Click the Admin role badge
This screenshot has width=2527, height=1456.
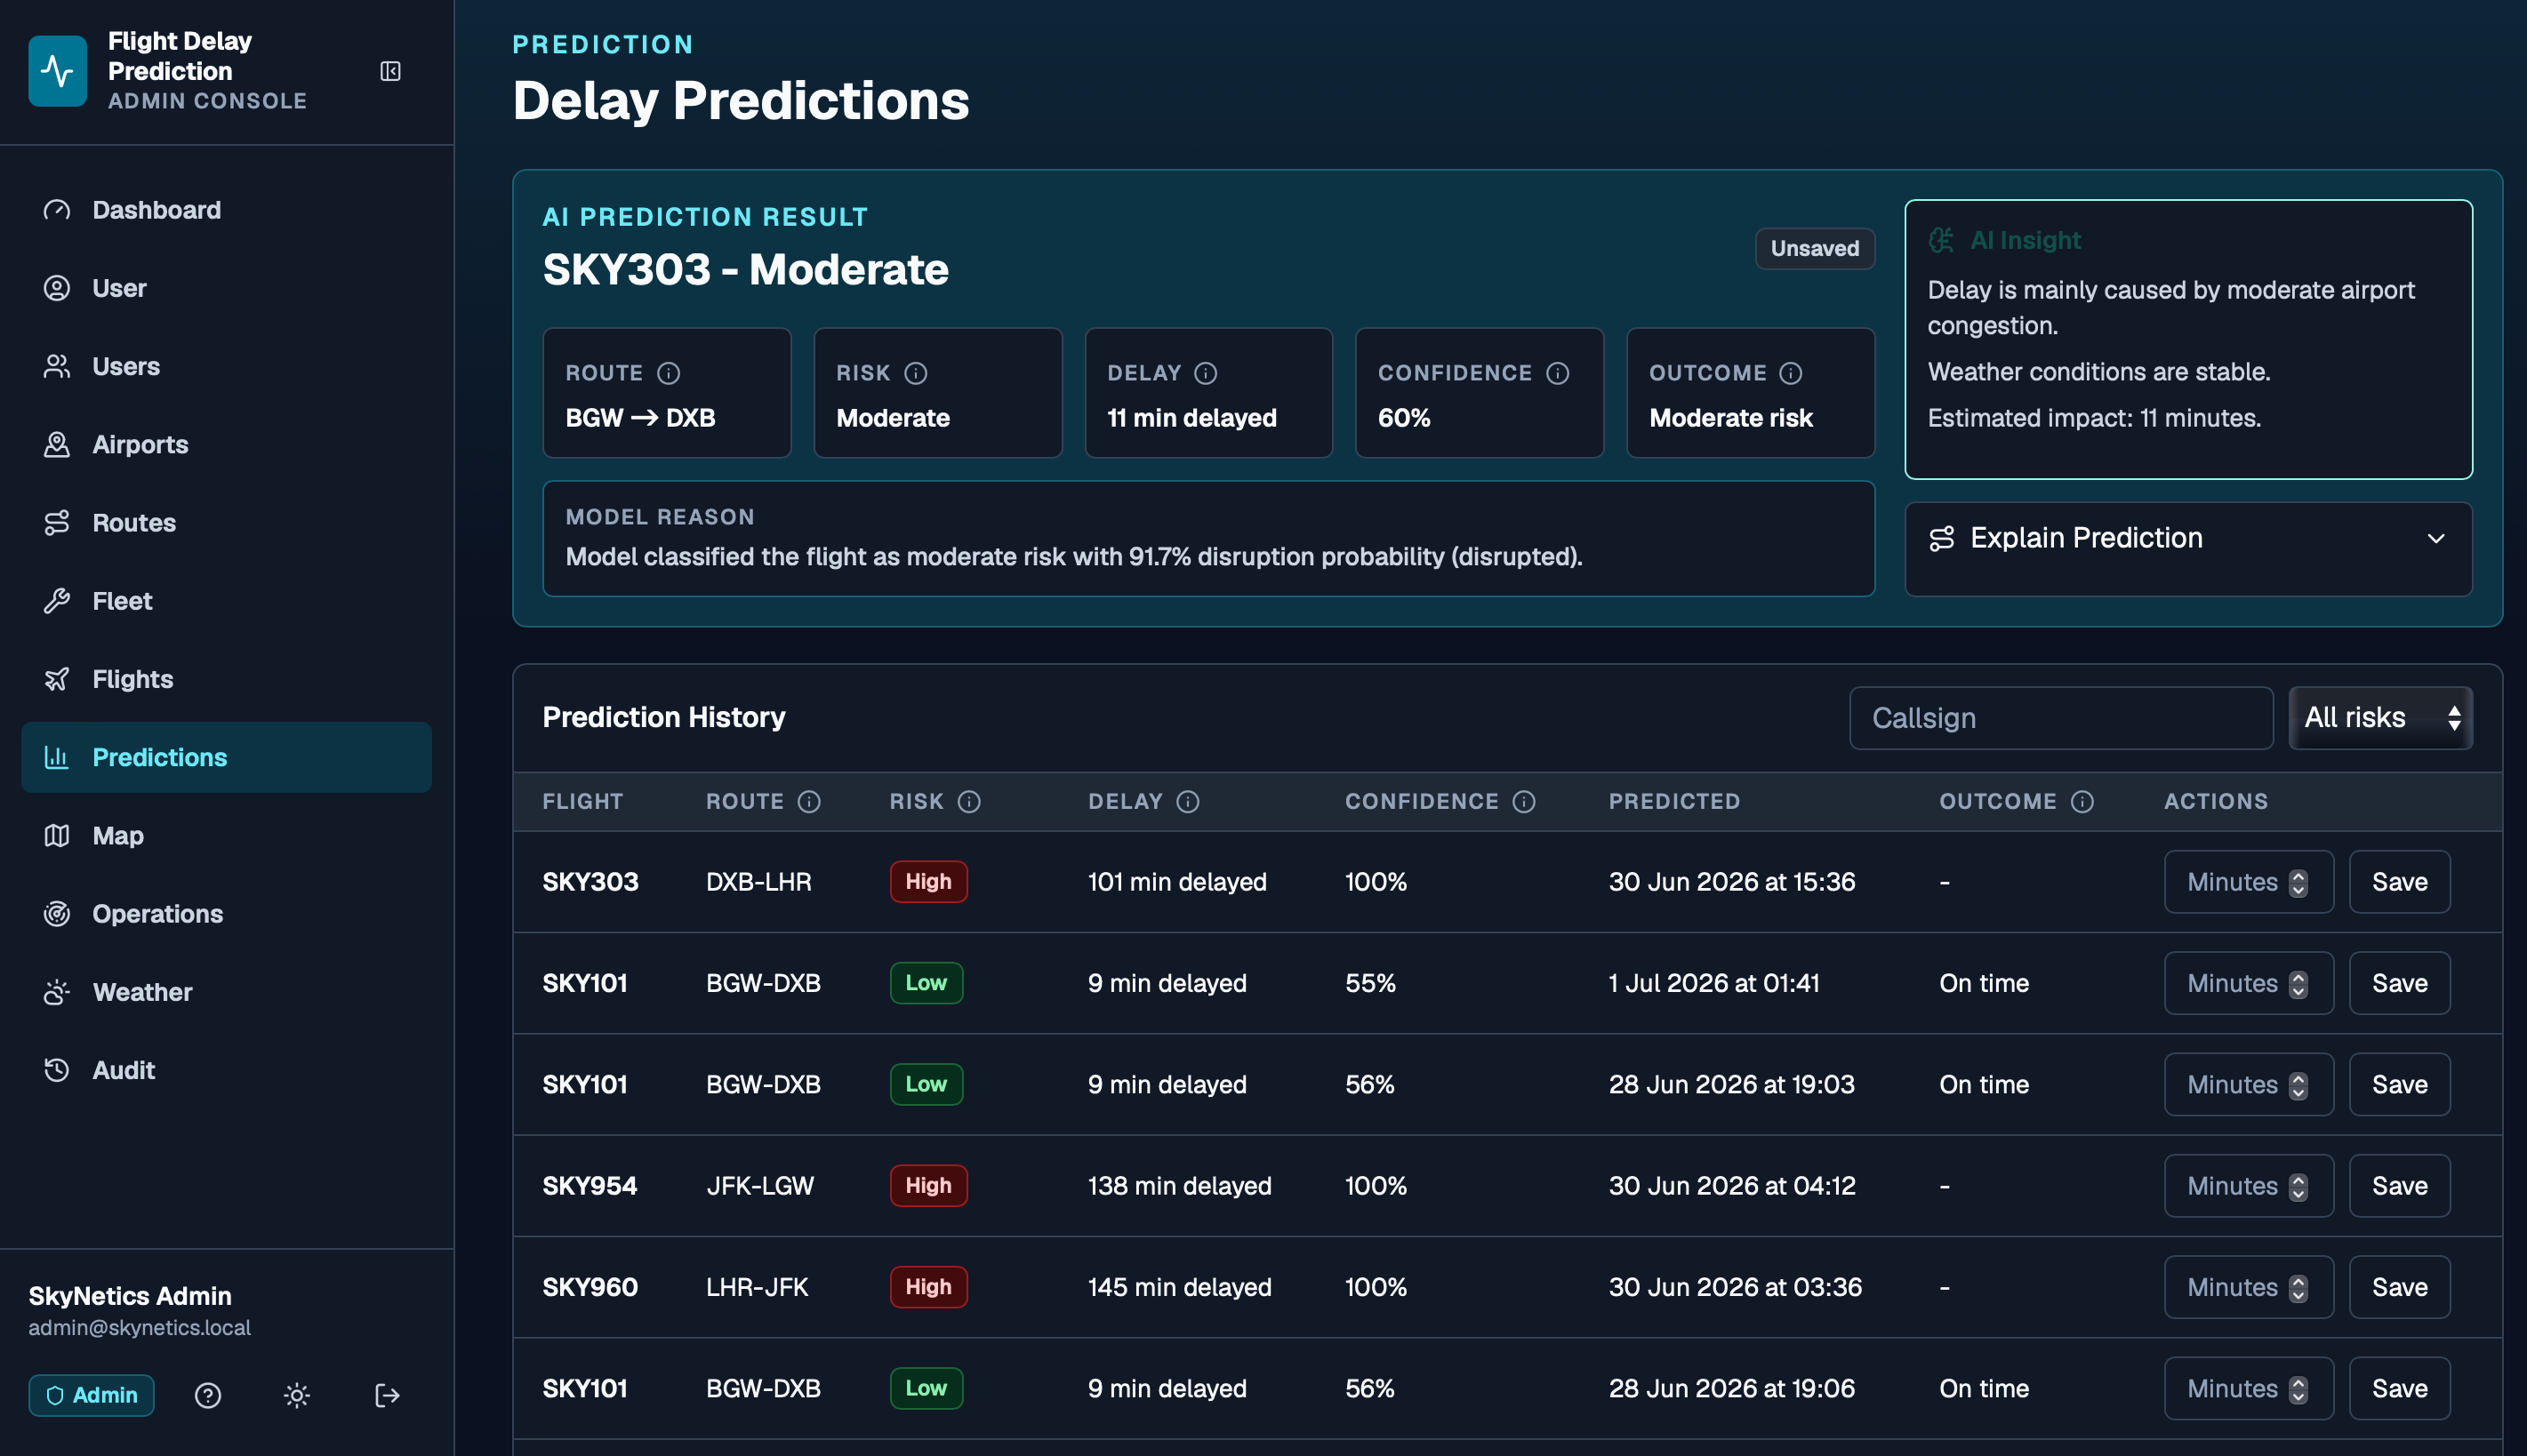91,1395
